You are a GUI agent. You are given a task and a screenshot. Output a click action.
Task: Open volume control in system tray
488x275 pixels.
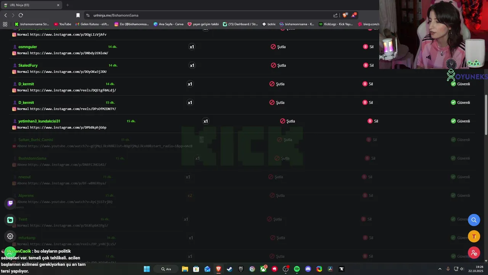[462, 269]
